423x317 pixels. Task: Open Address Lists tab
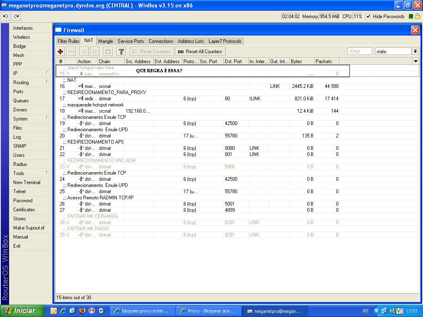pos(191,41)
